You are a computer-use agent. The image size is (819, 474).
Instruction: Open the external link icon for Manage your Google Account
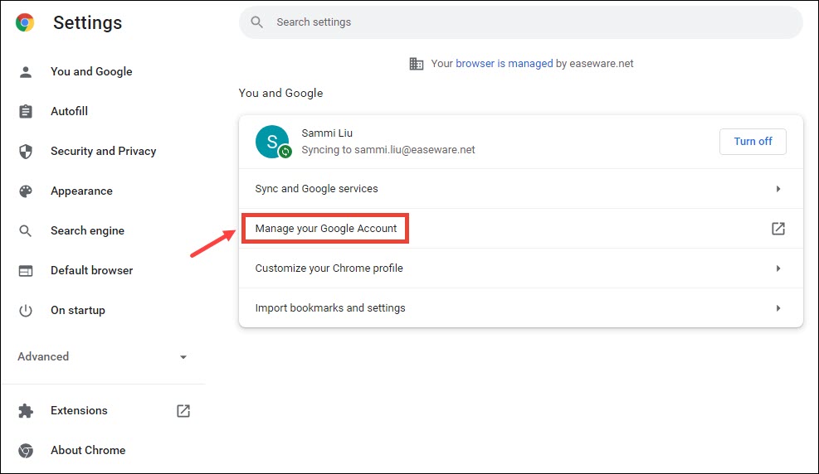click(x=778, y=229)
